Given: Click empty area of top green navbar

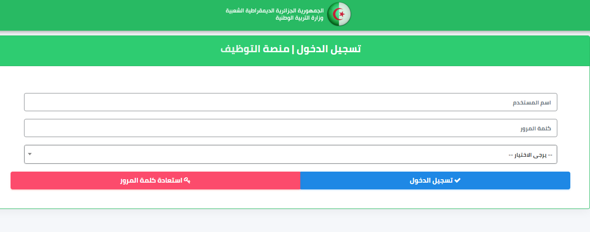Looking at the screenshot, I should pyautogui.click(x=480, y=14).
